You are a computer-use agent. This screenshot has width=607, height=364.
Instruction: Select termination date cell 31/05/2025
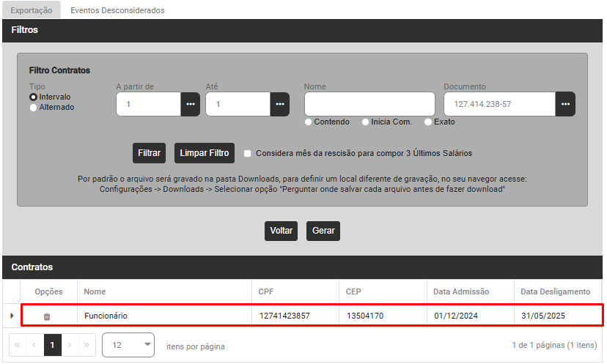point(558,316)
